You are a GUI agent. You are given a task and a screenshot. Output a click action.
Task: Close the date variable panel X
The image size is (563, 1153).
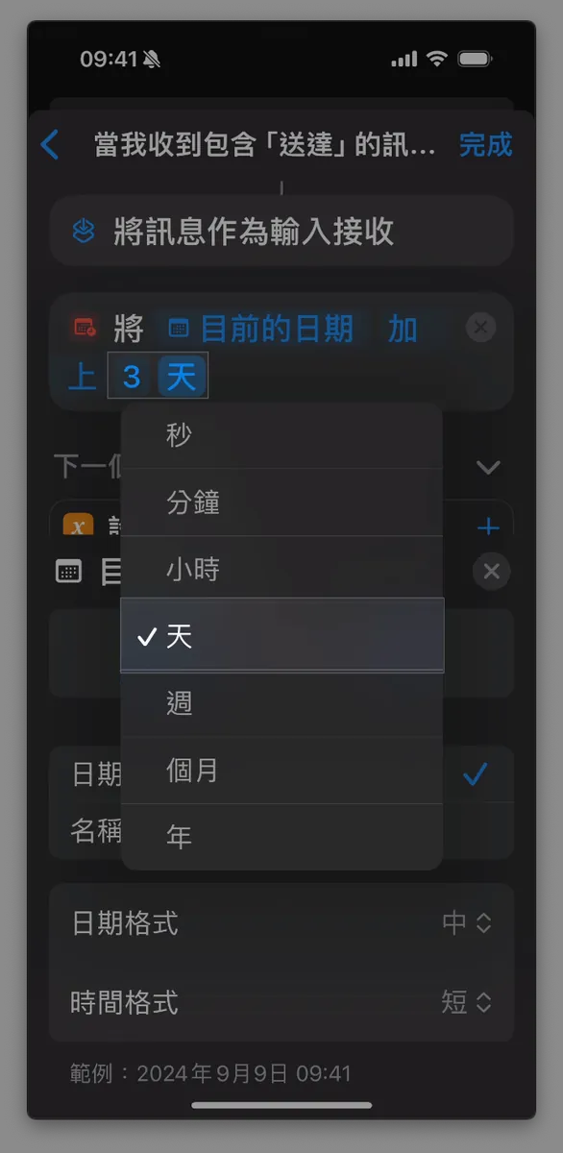(x=491, y=572)
